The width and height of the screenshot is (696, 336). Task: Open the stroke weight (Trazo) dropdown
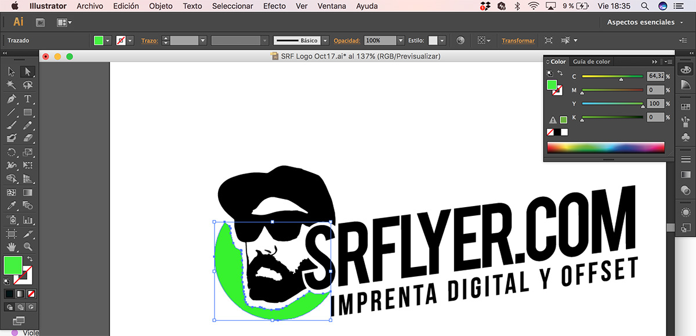pos(202,41)
